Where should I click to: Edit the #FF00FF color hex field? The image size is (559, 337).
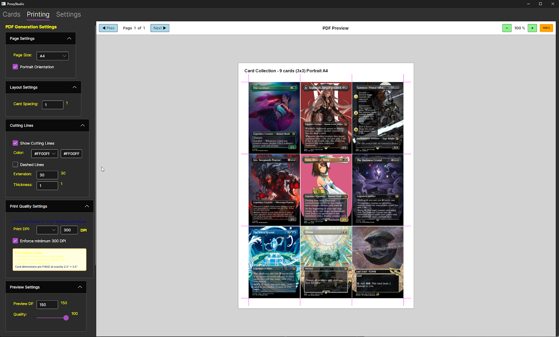click(72, 154)
